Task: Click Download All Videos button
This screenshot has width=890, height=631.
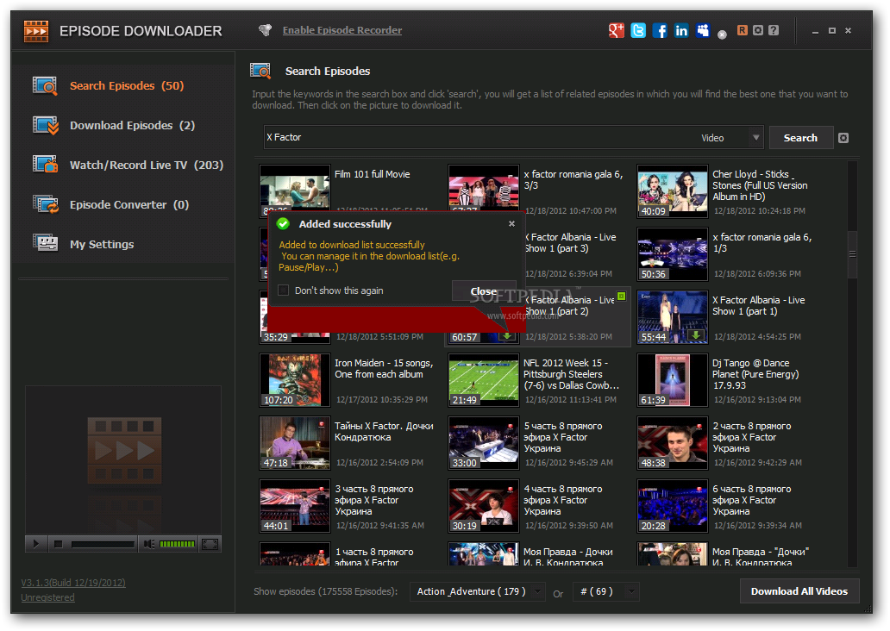Action: (799, 591)
